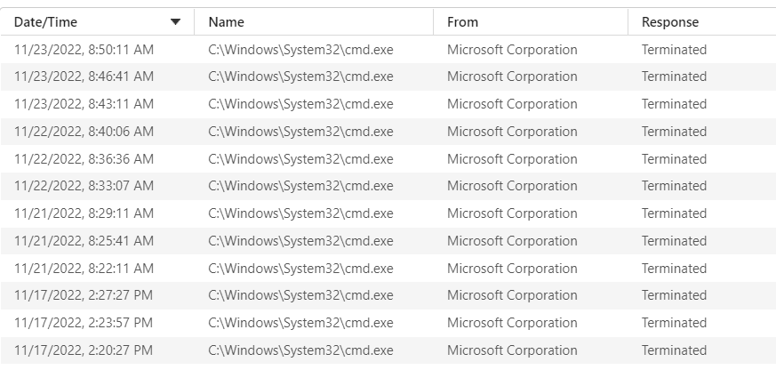Select the 11/21/2022, 8:25:41 AM entry
Screen dimensions: 776x386
[x=388, y=241]
